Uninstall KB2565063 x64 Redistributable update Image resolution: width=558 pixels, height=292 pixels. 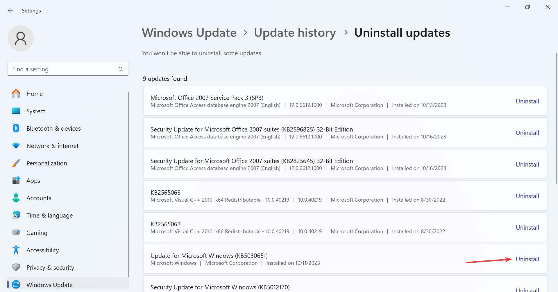pyautogui.click(x=527, y=196)
